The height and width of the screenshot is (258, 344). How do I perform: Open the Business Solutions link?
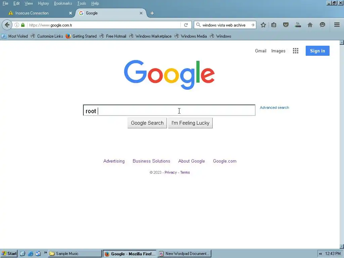click(x=152, y=161)
